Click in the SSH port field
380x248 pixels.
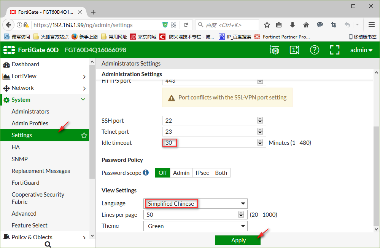click(x=214, y=121)
